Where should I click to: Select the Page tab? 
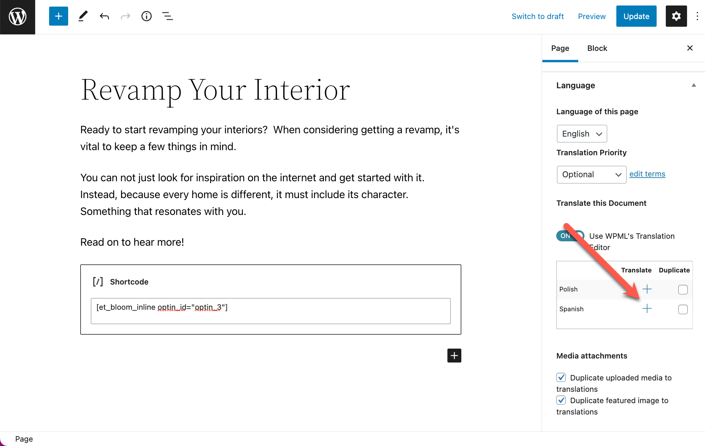pyautogui.click(x=560, y=48)
